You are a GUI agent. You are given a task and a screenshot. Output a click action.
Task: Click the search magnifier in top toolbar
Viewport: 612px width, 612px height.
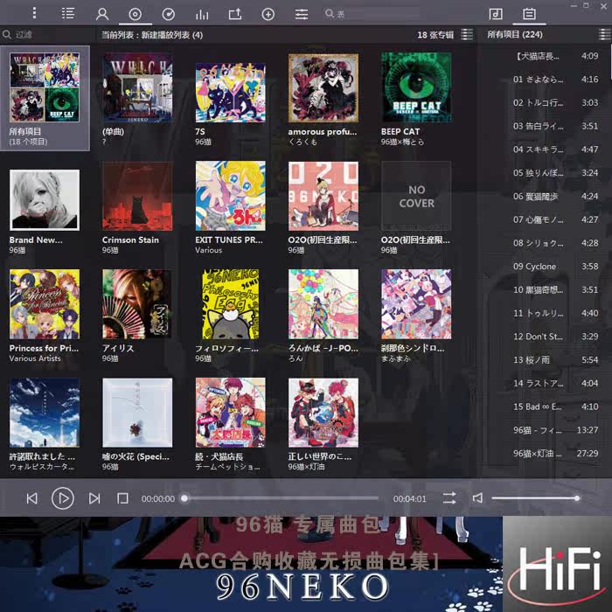click(x=330, y=14)
